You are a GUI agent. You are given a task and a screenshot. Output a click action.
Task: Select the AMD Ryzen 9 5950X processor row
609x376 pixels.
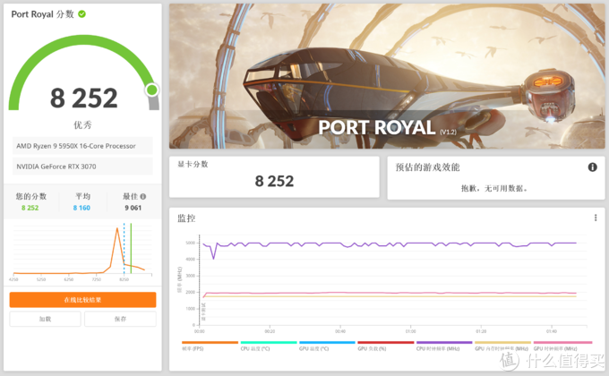pyautogui.click(x=82, y=146)
